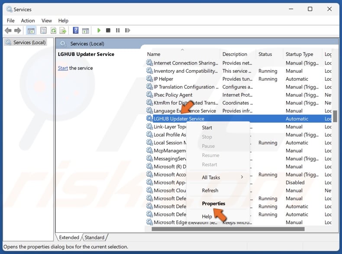Viewport: 342px width, 254px height.
Task: Switch to the Standard tab
Action: (94, 238)
